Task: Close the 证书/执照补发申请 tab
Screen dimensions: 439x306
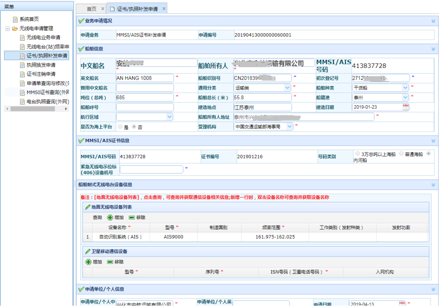Action: coord(164,9)
